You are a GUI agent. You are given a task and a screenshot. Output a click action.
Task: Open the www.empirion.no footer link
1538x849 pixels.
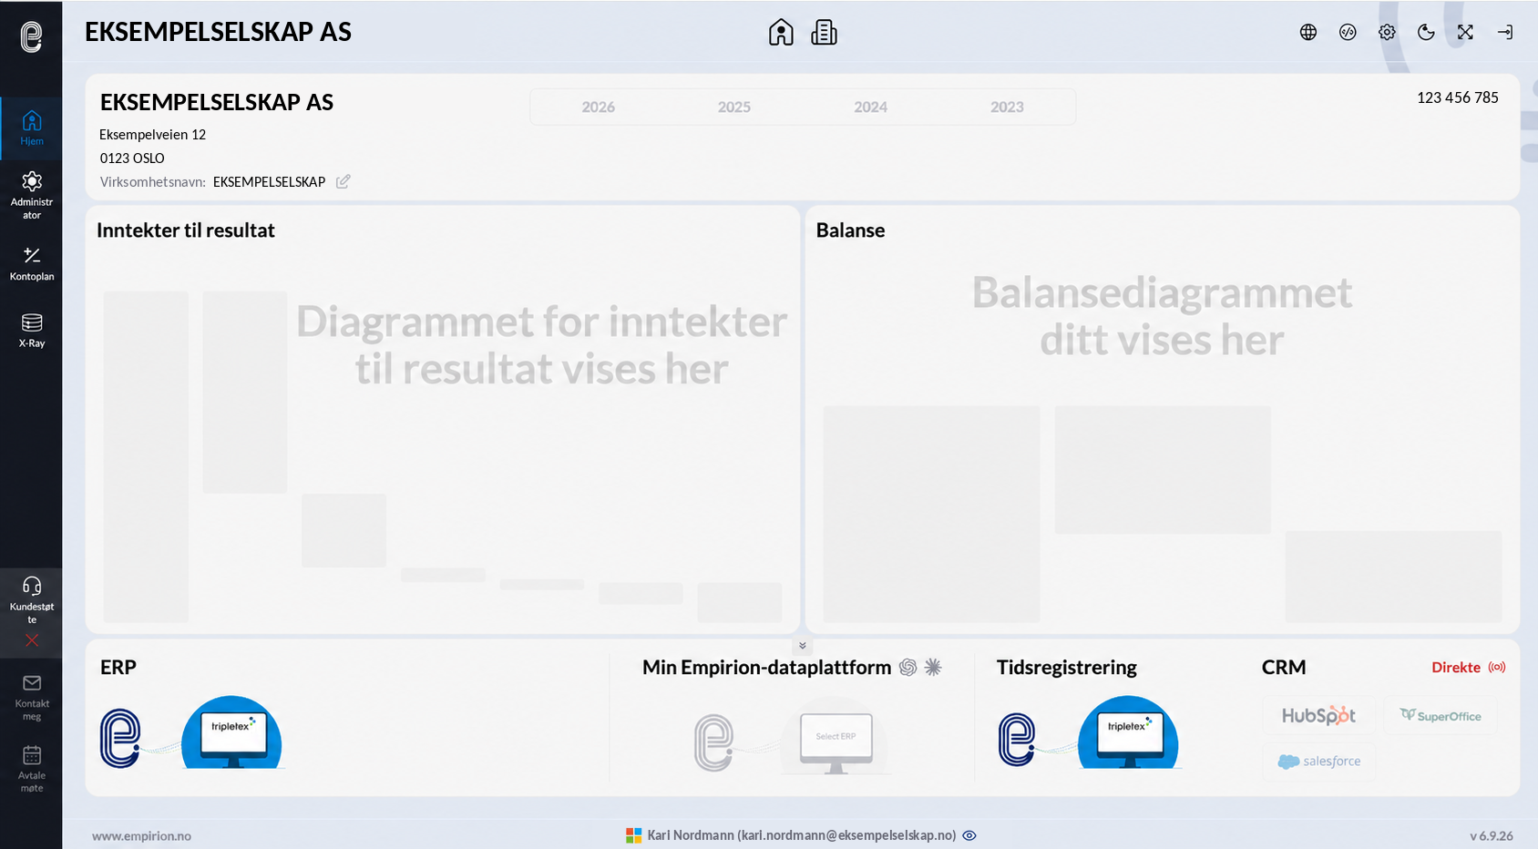pos(141,836)
